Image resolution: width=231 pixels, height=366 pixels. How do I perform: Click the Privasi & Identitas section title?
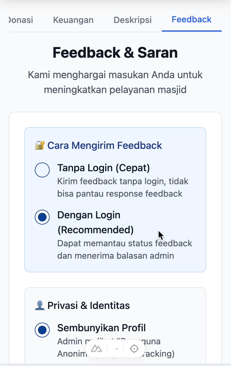tap(88, 306)
